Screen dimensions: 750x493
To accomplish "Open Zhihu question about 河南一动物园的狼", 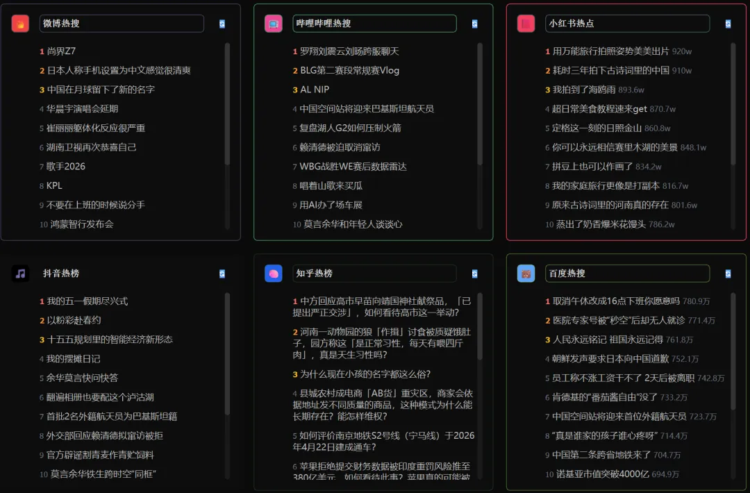I will point(383,343).
